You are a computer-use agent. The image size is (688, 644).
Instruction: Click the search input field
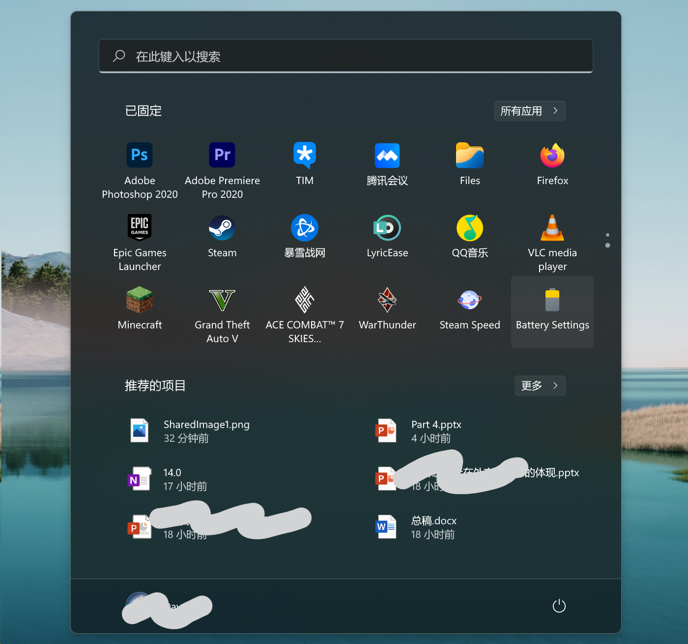346,56
